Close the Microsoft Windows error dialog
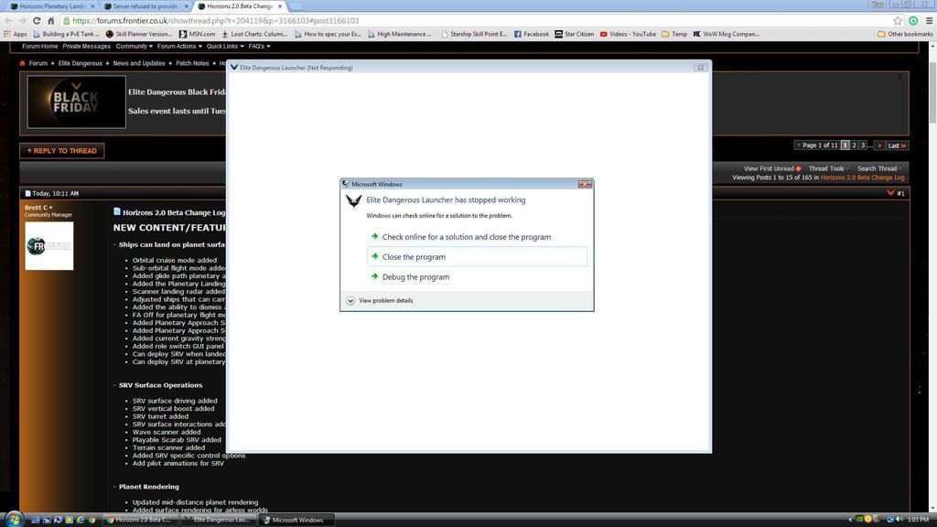This screenshot has height=527, width=937. 585,184
